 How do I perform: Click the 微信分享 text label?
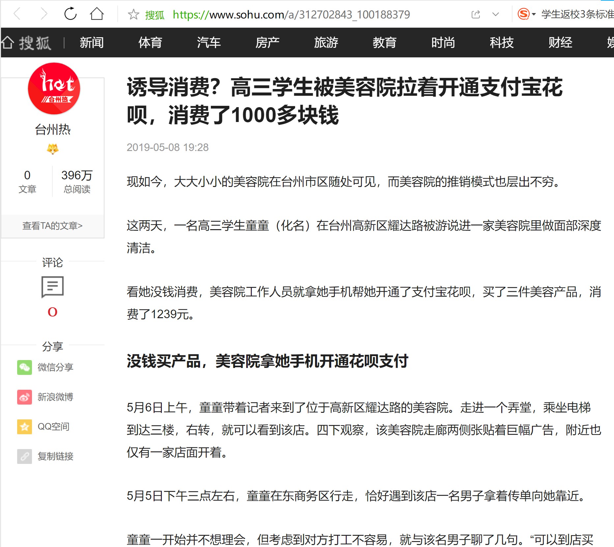tap(55, 367)
